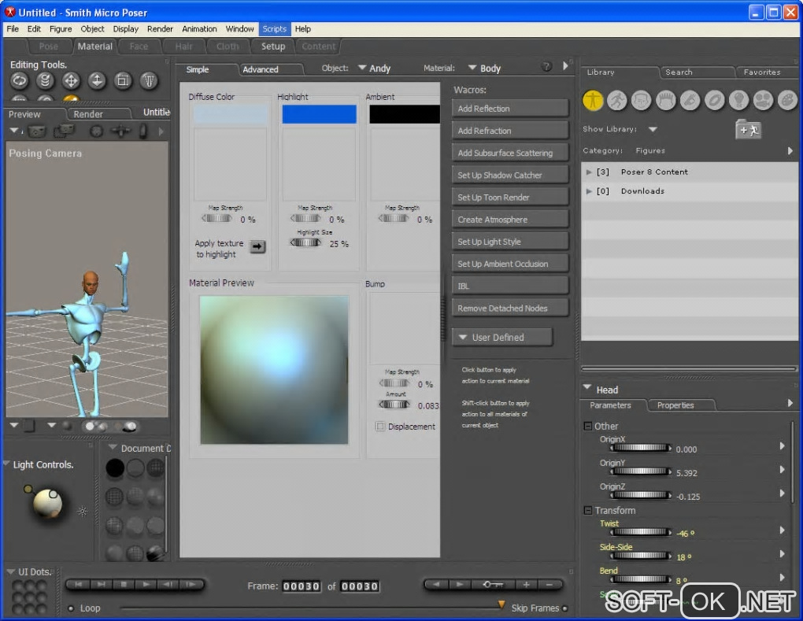Image resolution: width=803 pixels, height=621 pixels.
Task: Open the Lights library category
Action: pyautogui.click(x=738, y=101)
